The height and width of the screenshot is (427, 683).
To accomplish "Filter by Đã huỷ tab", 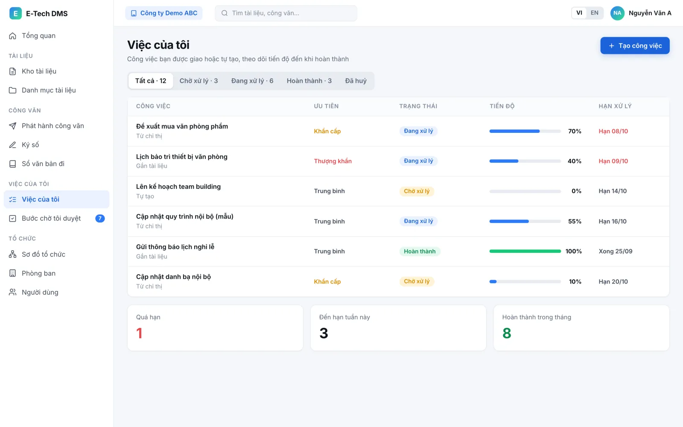I will click(356, 81).
